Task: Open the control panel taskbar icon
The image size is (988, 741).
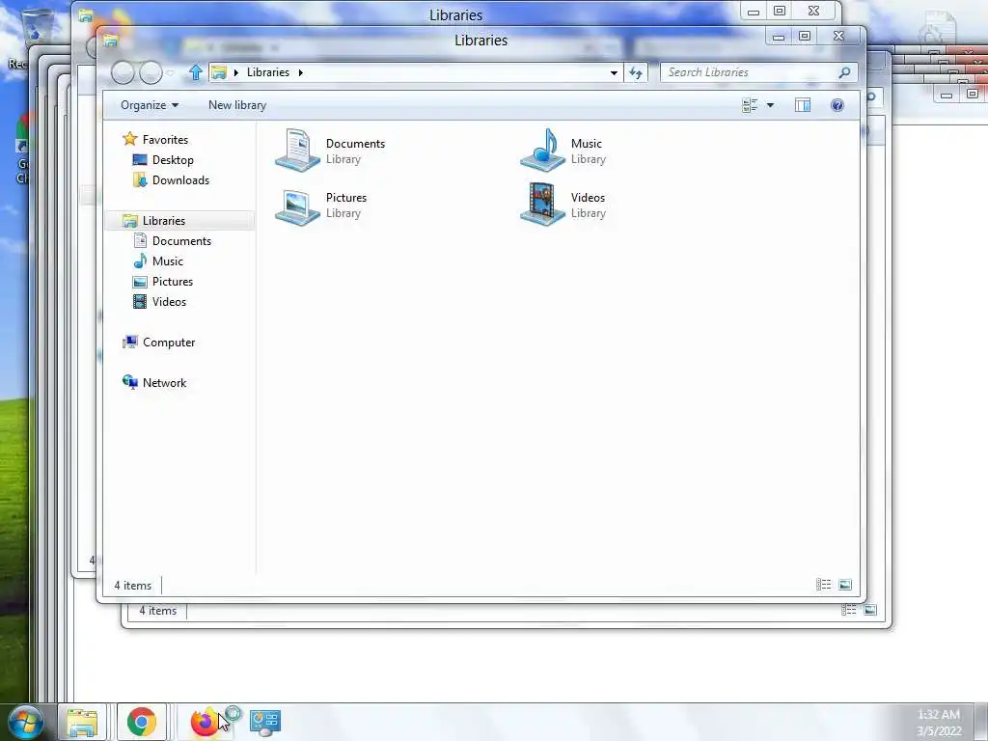Action: click(x=264, y=722)
